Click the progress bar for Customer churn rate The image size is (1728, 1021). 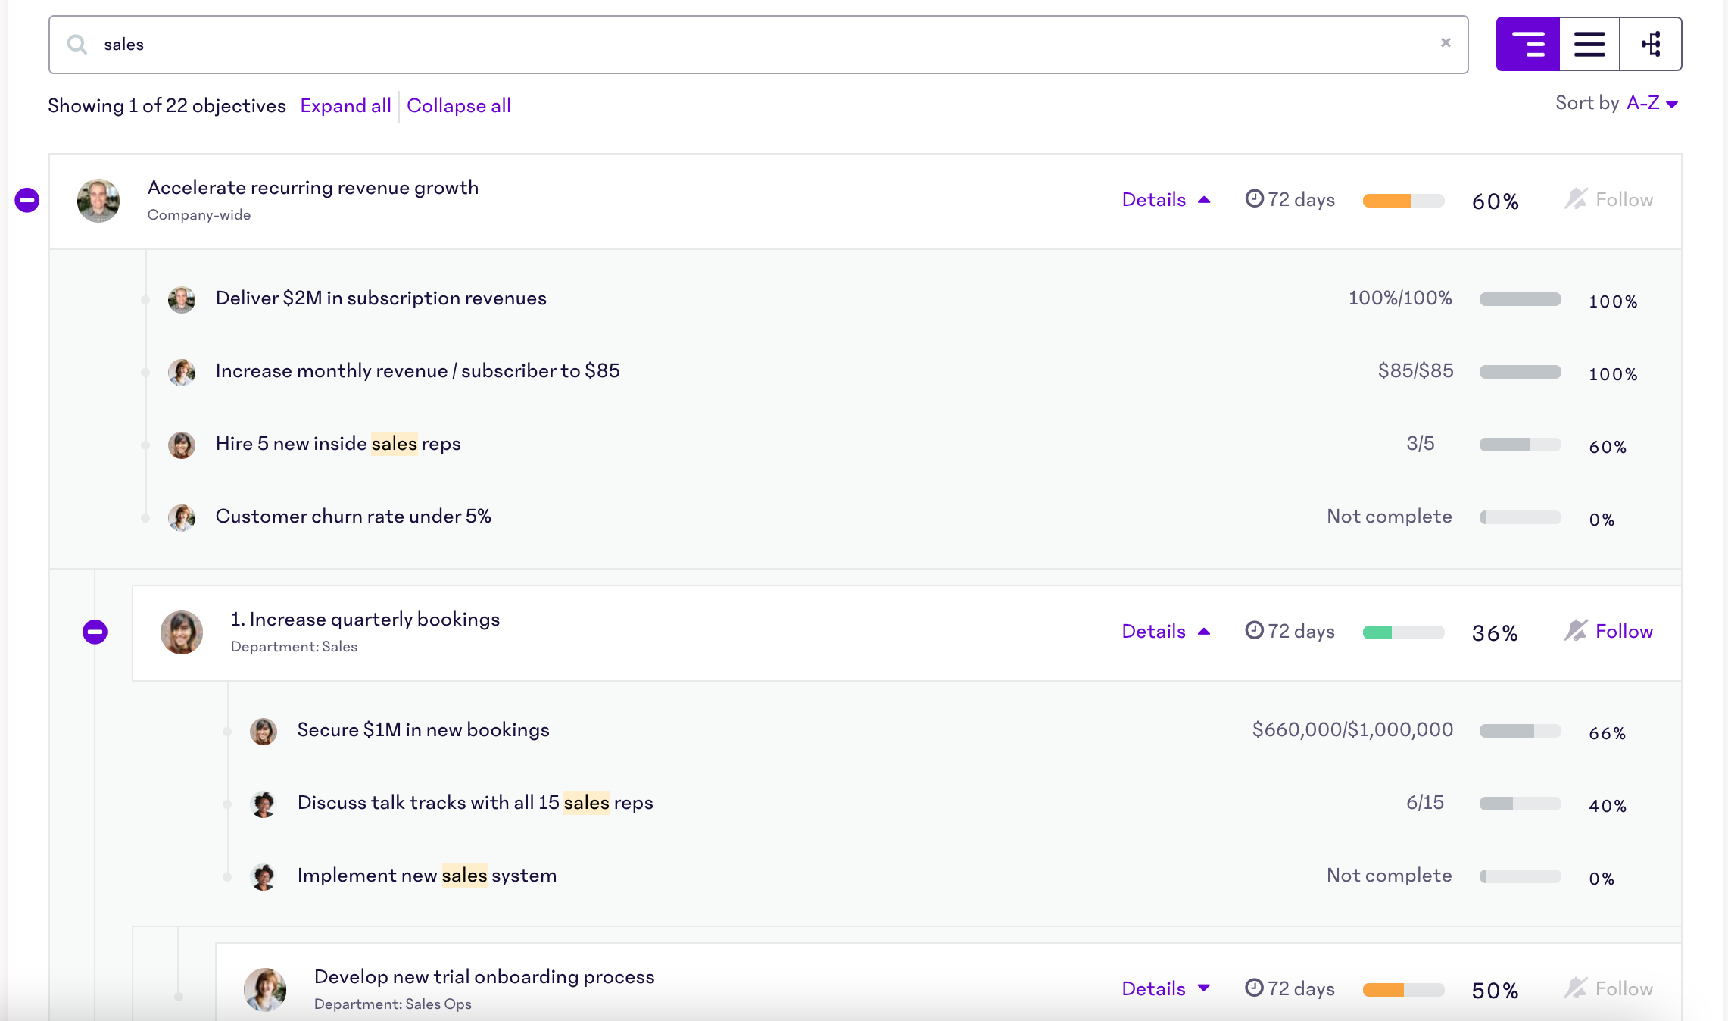pos(1520,517)
